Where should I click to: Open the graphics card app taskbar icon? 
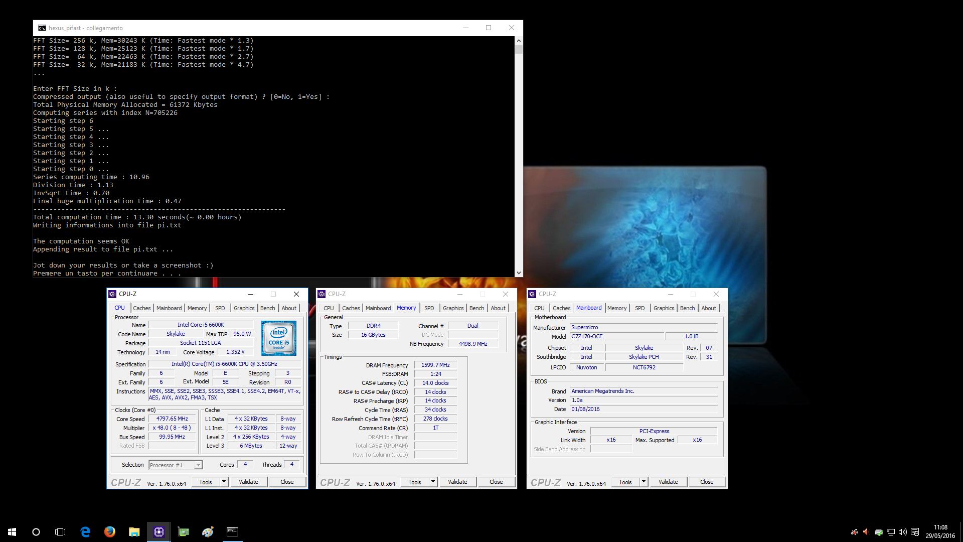click(x=183, y=532)
